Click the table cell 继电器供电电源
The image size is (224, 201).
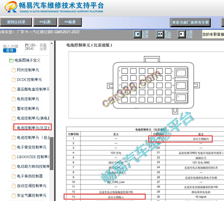pyautogui.click(x=201, y=192)
